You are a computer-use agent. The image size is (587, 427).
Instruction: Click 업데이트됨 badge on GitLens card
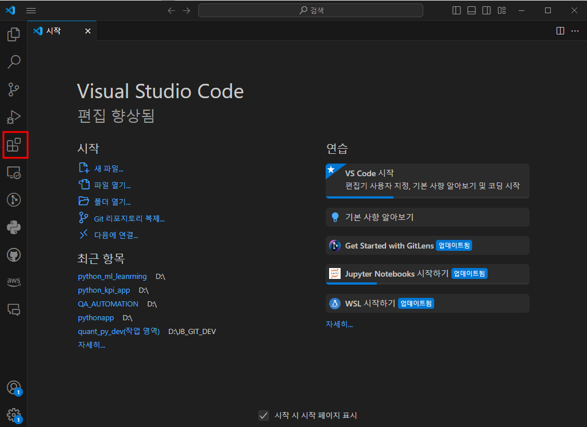(454, 246)
